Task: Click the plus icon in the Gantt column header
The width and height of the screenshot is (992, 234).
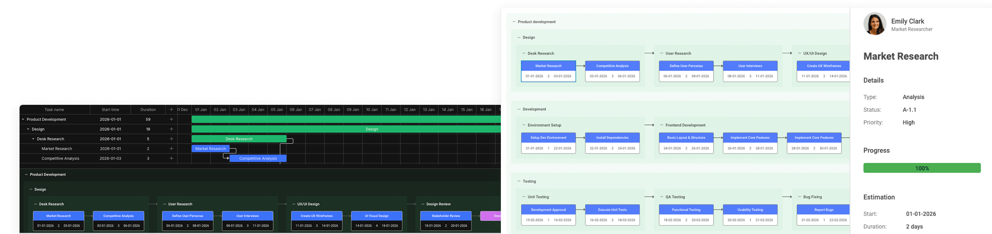Action: tap(171, 110)
